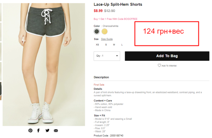This screenshot has height=138, width=212.
Task: Pick size L option
Action: pos(122,45)
